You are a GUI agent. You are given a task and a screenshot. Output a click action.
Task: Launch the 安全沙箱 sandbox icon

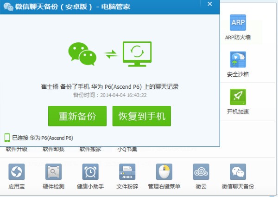coord(238,60)
